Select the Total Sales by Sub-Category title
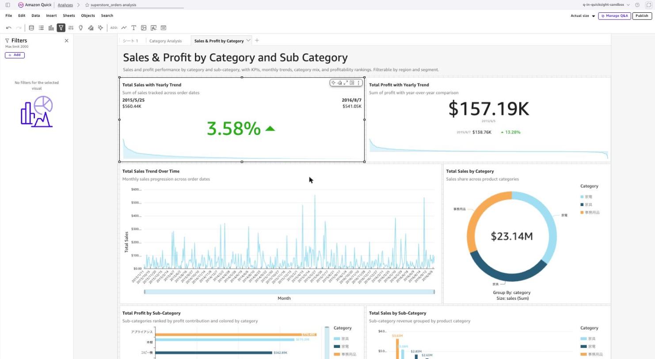The height and width of the screenshot is (359, 655). tap(397, 313)
